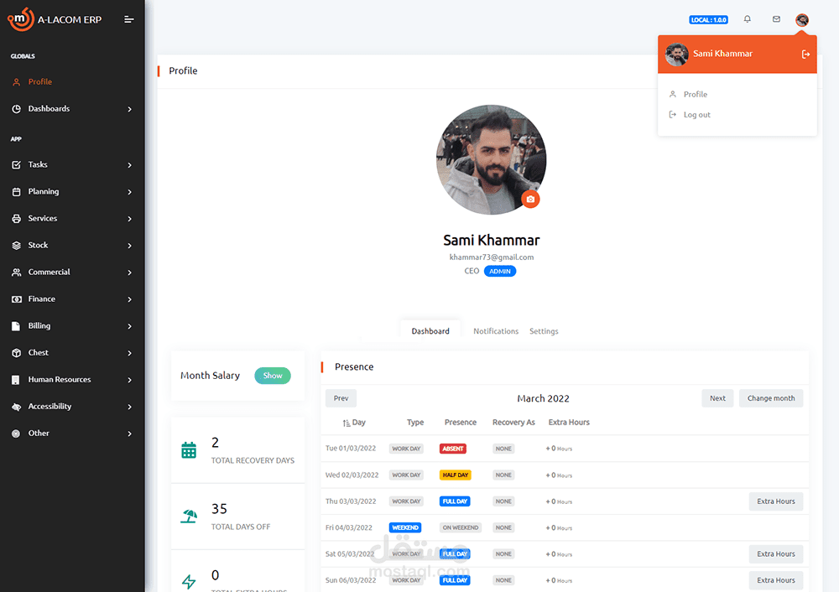Open the Settings tab

point(544,331)
